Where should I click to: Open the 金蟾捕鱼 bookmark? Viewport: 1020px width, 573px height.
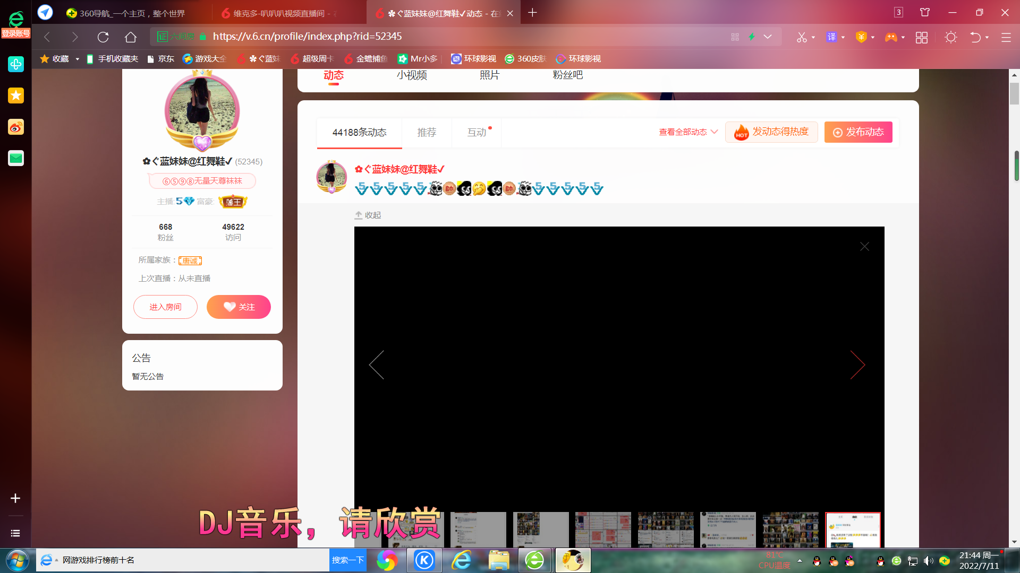[366, 59]
